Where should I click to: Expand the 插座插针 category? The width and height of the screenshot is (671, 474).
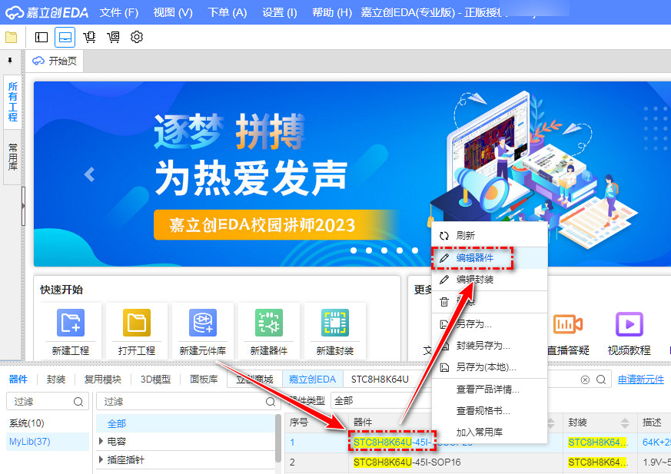[101, 459]
